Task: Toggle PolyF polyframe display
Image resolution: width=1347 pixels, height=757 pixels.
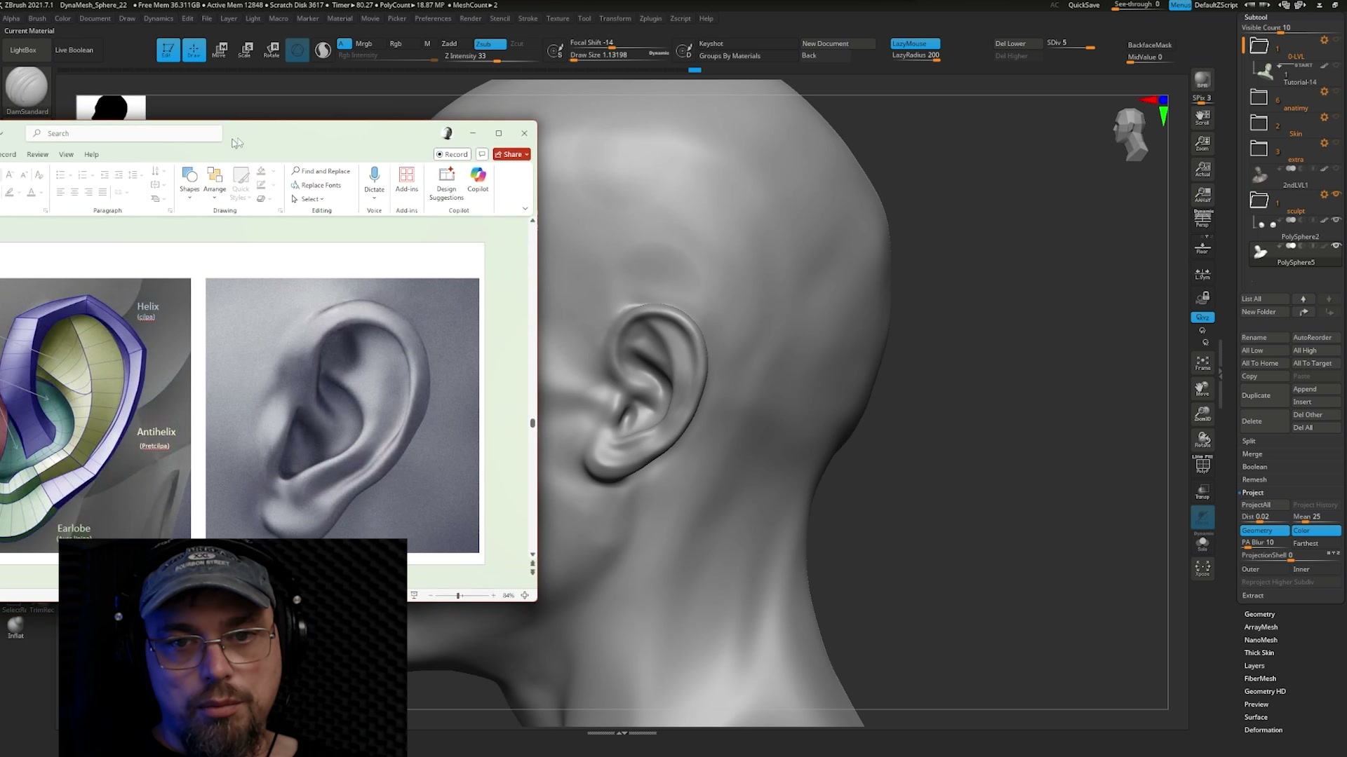Action: pyautogui.click(x=1202, y=465)
